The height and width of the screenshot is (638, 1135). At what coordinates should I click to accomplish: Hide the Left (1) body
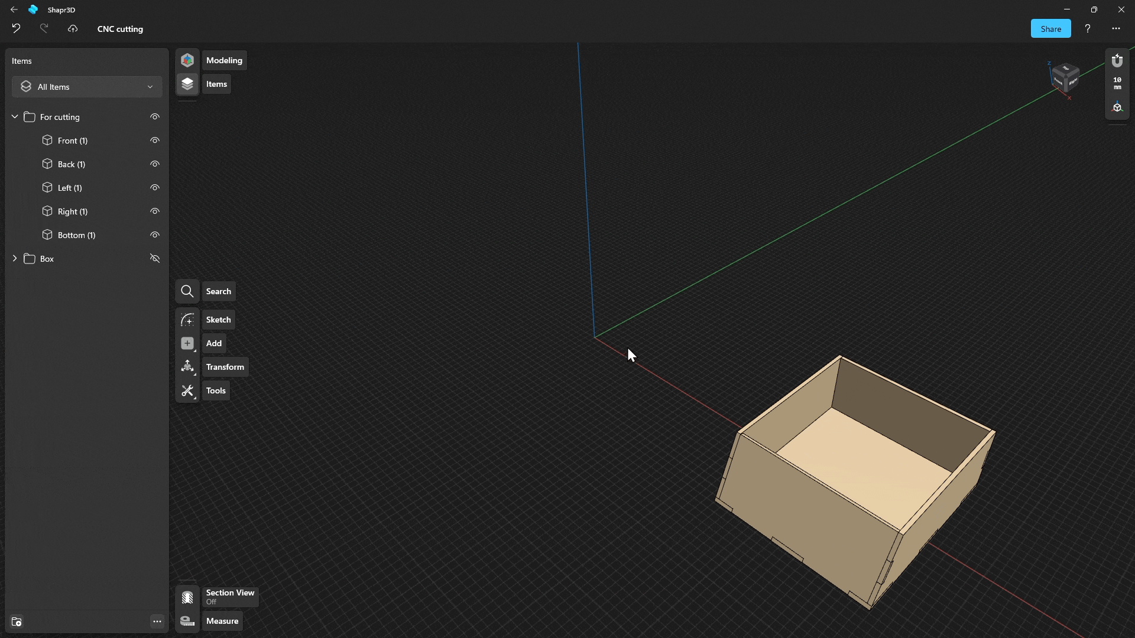tap(155, 188)
